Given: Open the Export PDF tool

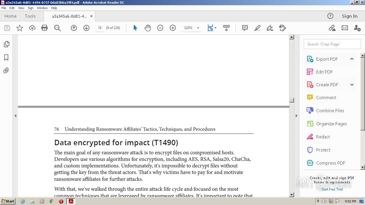Looking at the screenshot, I should click(327, 59).
